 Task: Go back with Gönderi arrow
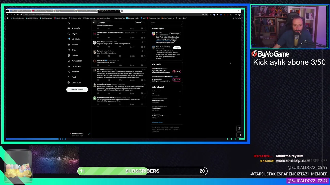tap(94, 23)
